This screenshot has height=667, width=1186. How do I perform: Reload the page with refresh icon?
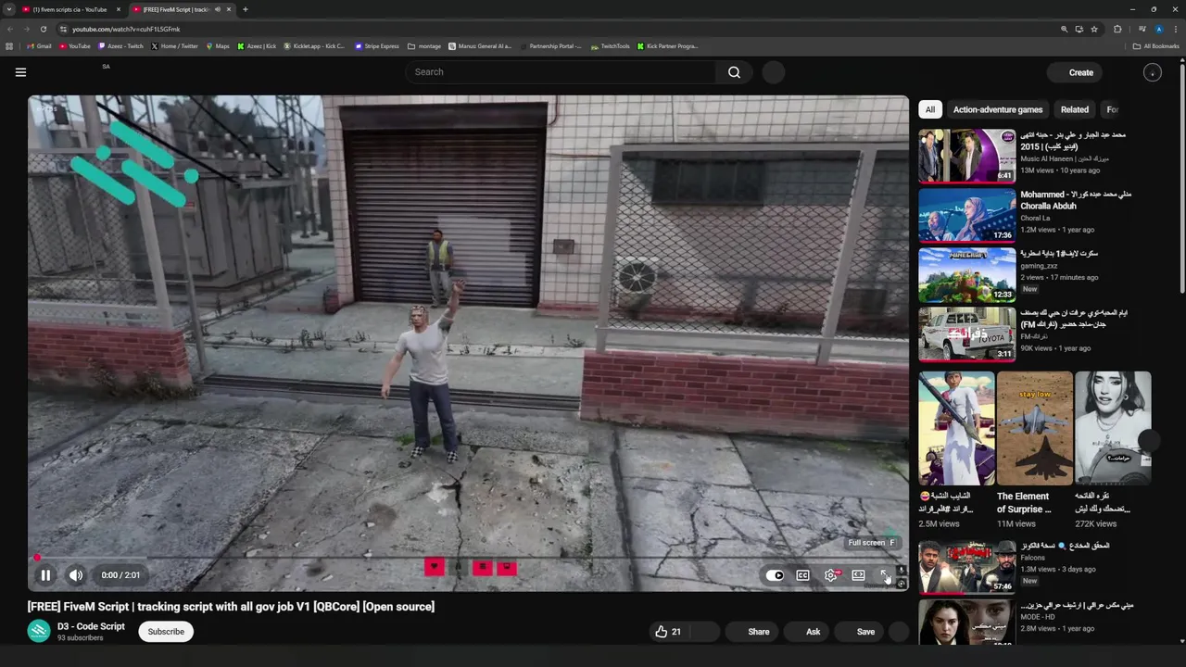pos(43,29)
